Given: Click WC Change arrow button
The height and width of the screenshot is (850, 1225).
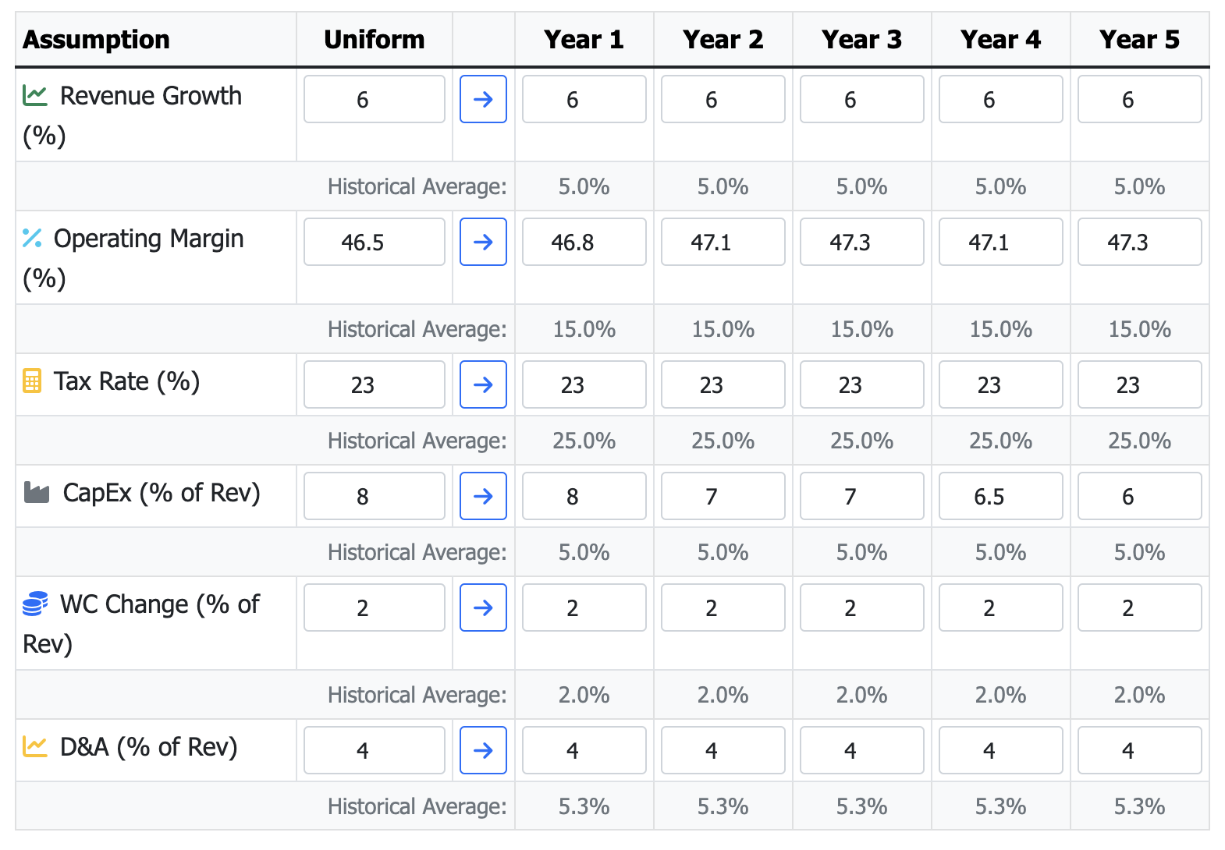Looking at the screenshot, I should pos(483,607).
